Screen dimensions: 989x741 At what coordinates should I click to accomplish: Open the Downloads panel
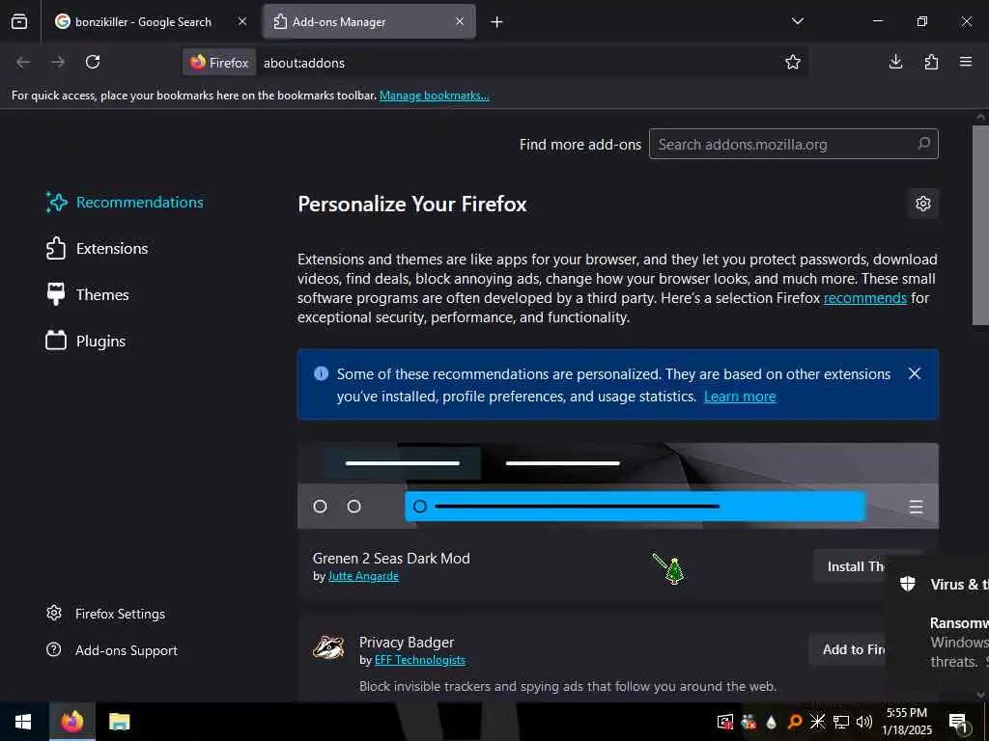895,62
